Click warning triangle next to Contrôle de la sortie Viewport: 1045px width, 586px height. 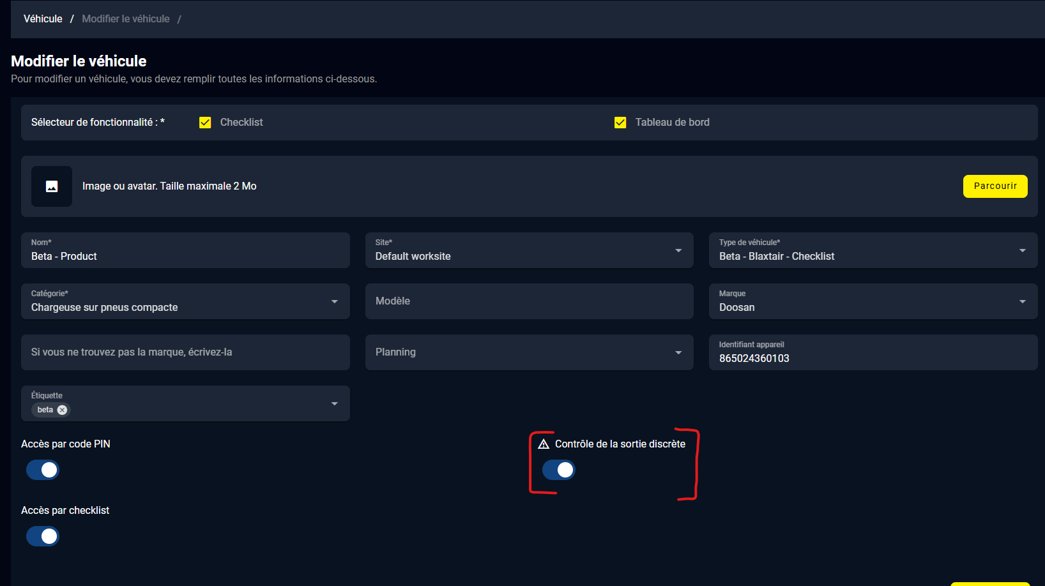[544, 444]
